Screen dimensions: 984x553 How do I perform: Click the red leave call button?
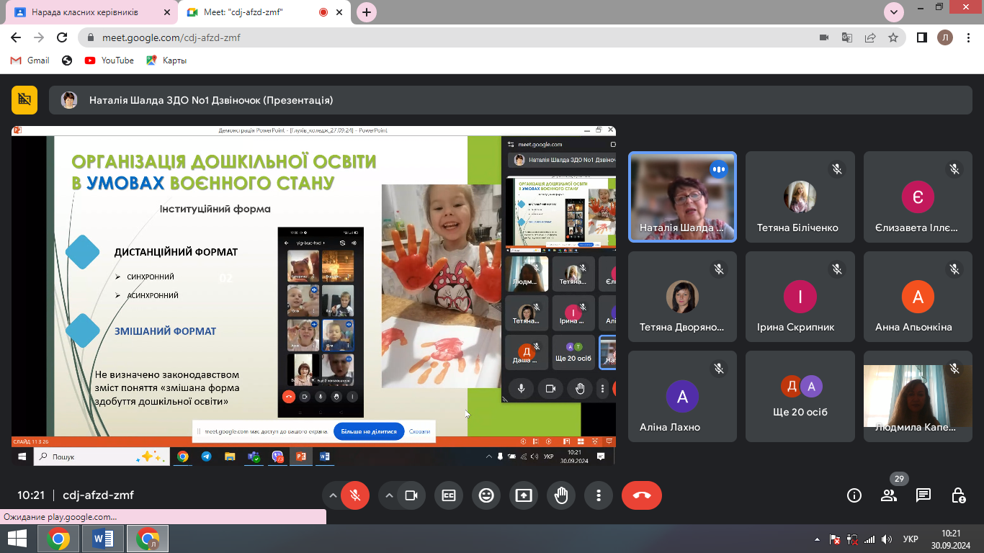point(641,495)
